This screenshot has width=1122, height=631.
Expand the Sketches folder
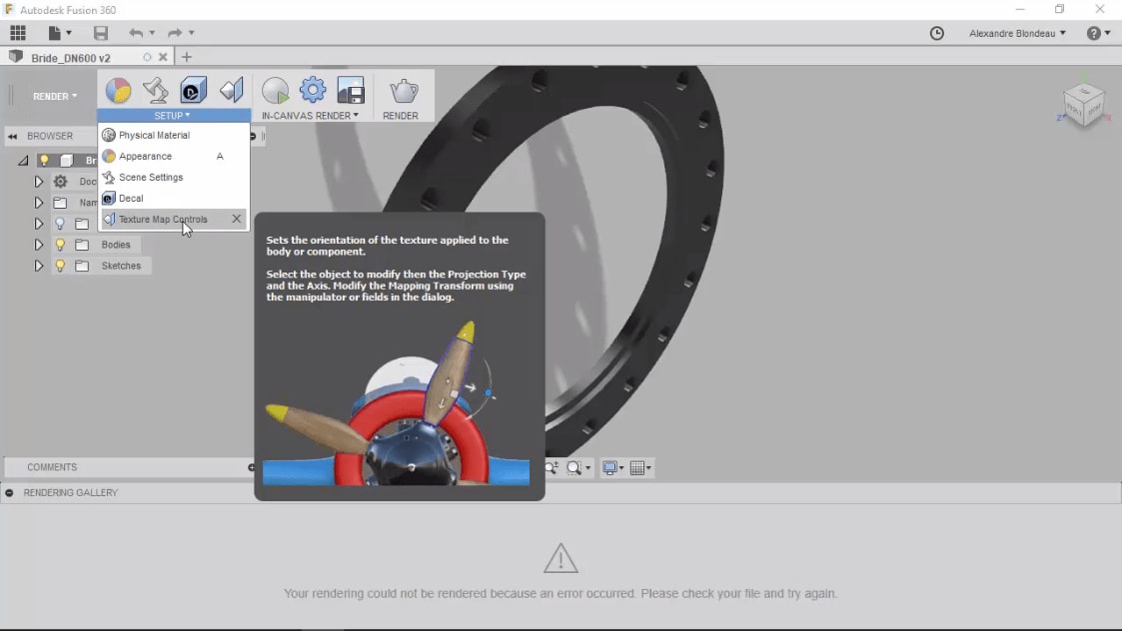point(39,266)
